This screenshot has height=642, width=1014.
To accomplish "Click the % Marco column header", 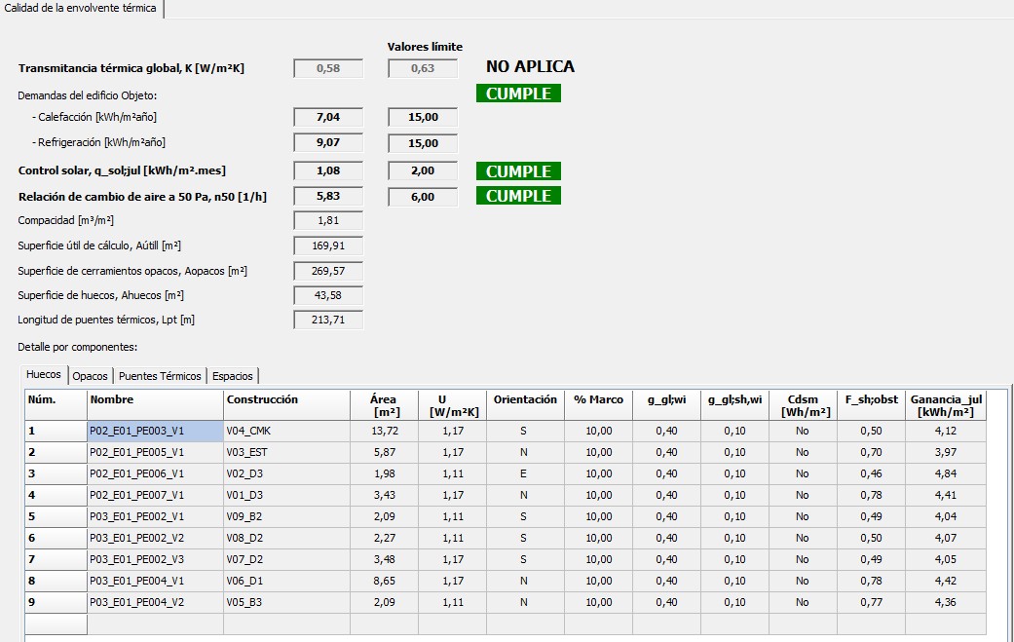I will pyautogui.click(x=598, y=405).
